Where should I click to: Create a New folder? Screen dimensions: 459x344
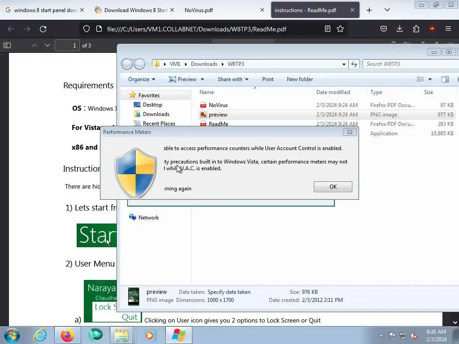tap(300, 79)
